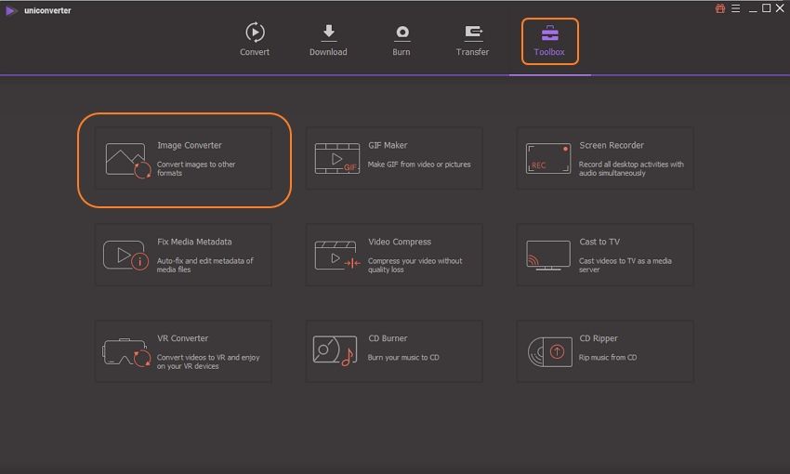
Task: Open the Burn tab
Action: click(402, 39)
